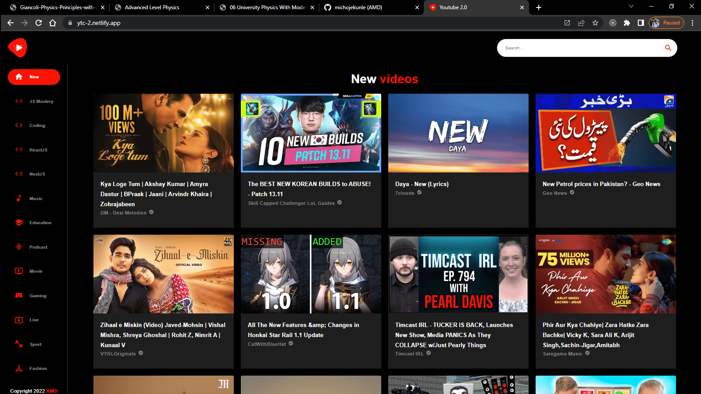Viewport: 701px width, 394px height.
Task: Open Skill Capped Challenger LoL Guides channel
Action: pyautogui.click(x=291, y=203)
